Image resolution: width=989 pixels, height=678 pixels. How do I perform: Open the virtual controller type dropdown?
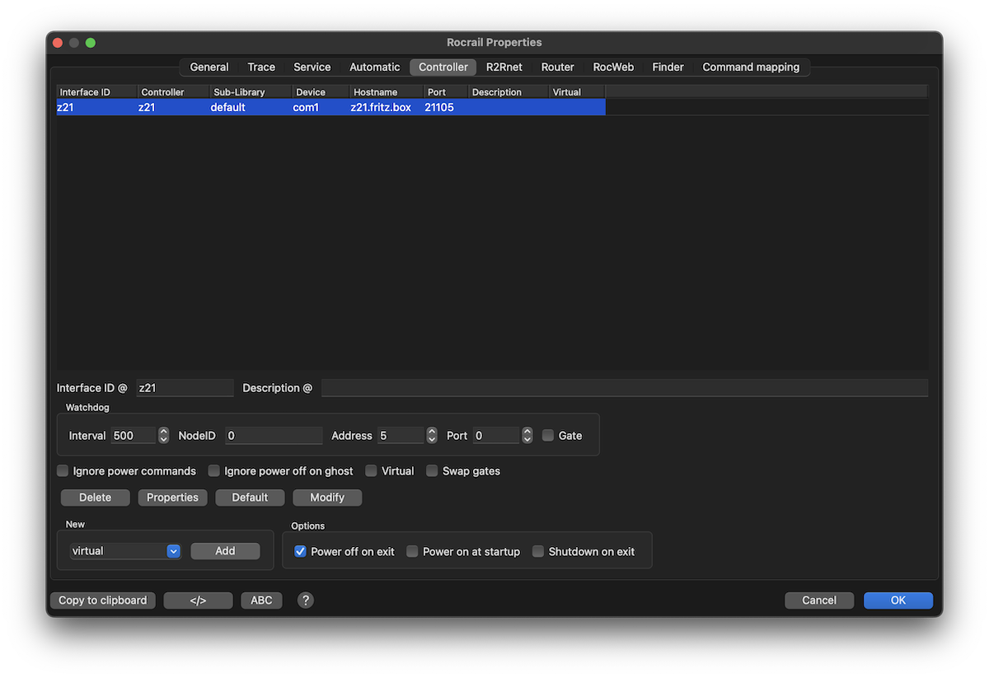pyautogui.click(x=173, y=551)
